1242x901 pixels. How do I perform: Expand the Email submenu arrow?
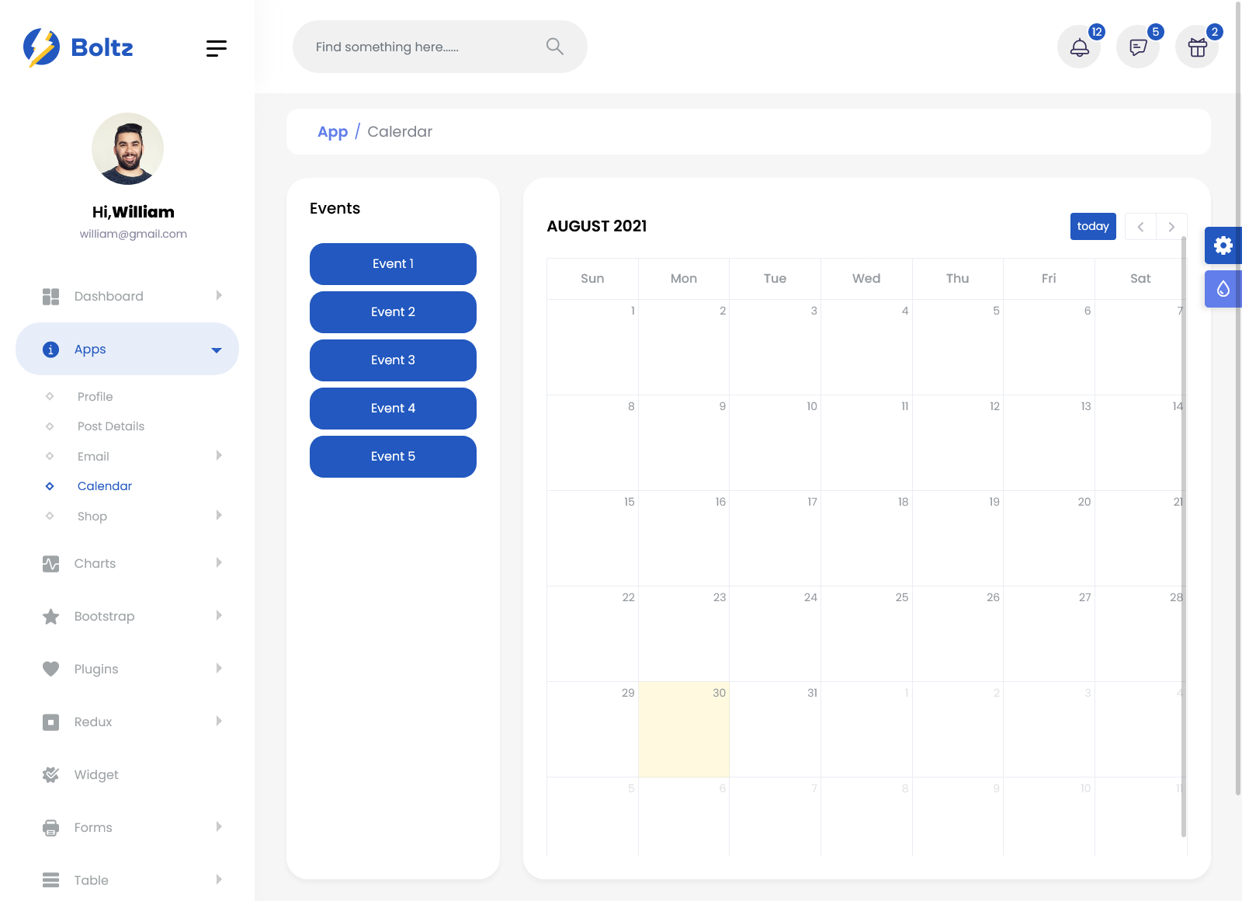pos(219,455)
